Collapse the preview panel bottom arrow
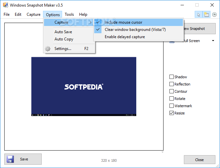 pyautogui.click(x=162, y=152)
